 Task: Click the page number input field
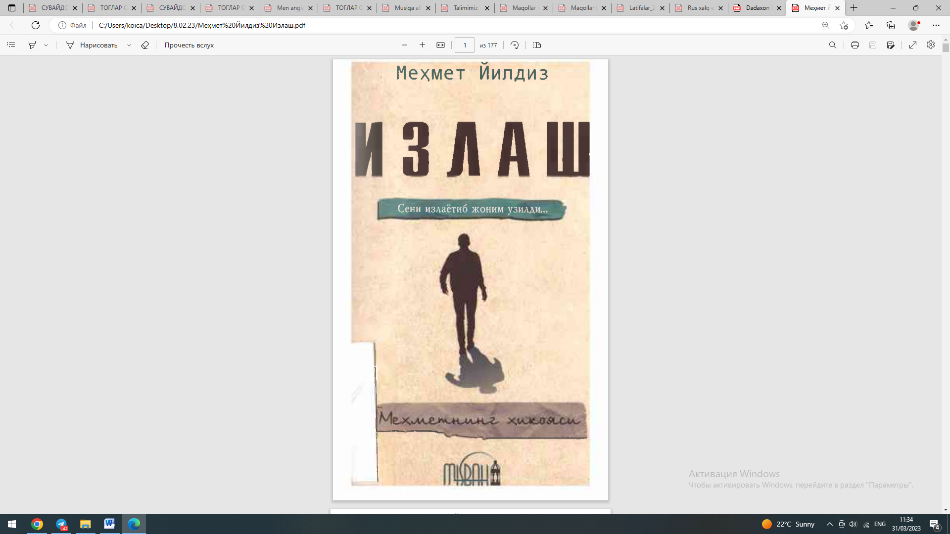point(464,45)
